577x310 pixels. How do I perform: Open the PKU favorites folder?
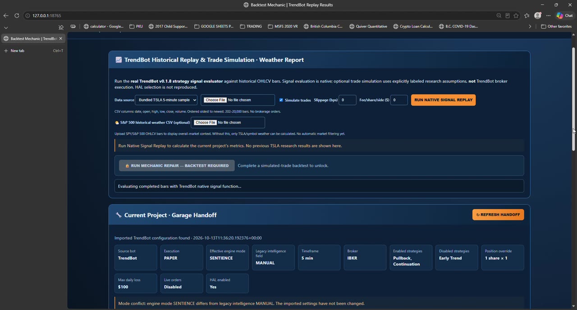(136, 27)
